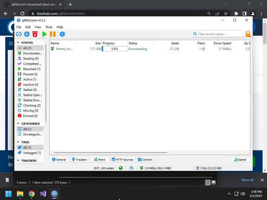The height and width of the screenshot is (200, 267).
Task: Select the Downloading status filter
Action: tap(30, 53)
